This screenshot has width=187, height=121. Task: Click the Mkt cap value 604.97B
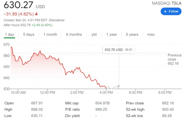102,103
